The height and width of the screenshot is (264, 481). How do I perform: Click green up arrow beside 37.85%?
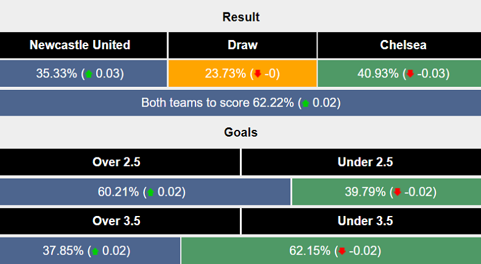[94, 250]
